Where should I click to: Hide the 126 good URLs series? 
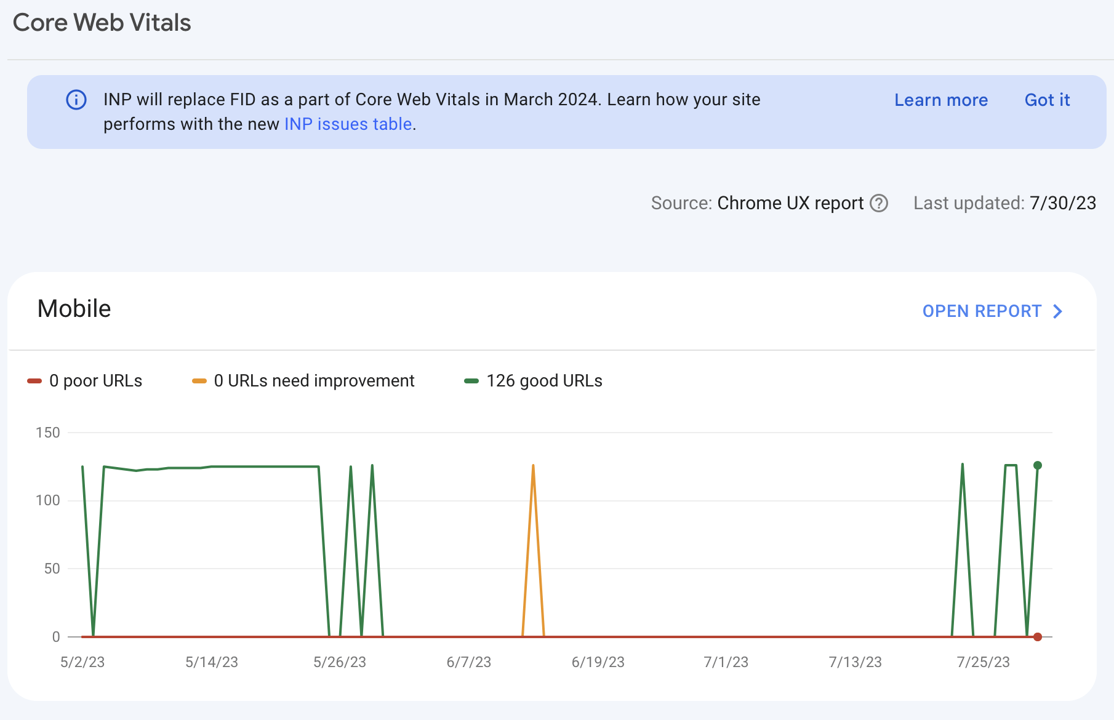(544, 380)
